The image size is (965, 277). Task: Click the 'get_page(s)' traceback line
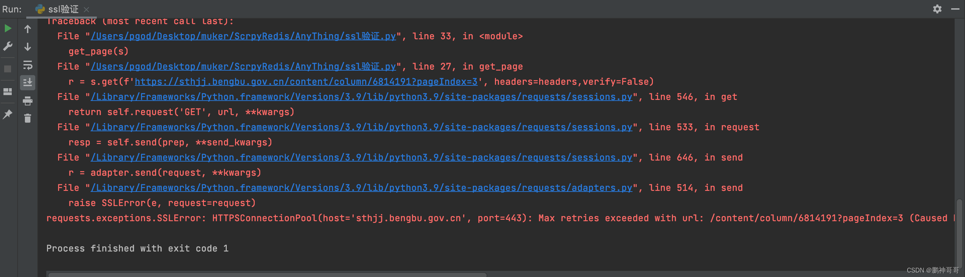pyautogui.click(x=99, y=52)
